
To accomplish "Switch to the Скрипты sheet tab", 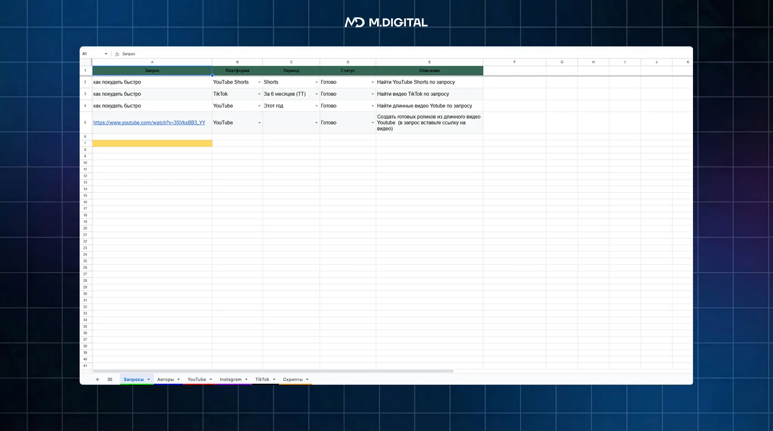I will pos(293,379).
